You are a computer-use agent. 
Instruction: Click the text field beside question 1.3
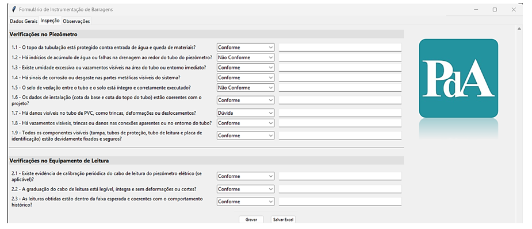click(x=340, y=67)
